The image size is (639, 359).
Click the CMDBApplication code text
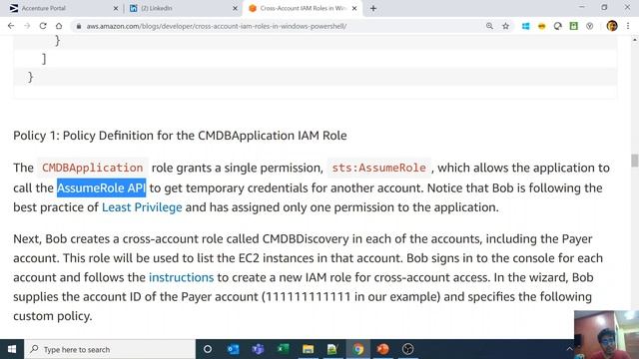point(93,168)
